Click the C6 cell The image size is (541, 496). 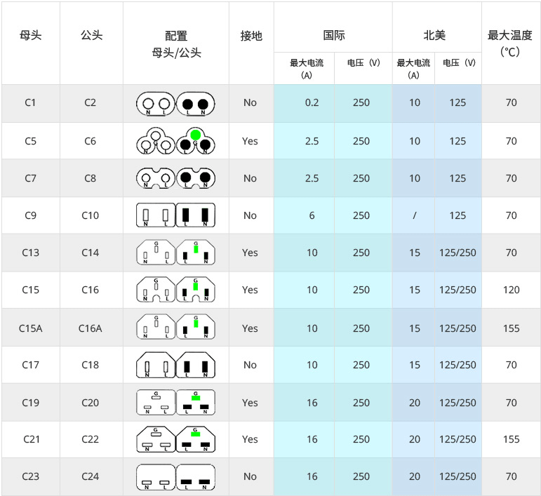[90, 141]
